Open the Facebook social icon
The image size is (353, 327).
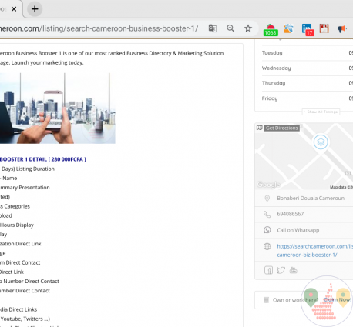pyautogui.click(x=268, y=270)
